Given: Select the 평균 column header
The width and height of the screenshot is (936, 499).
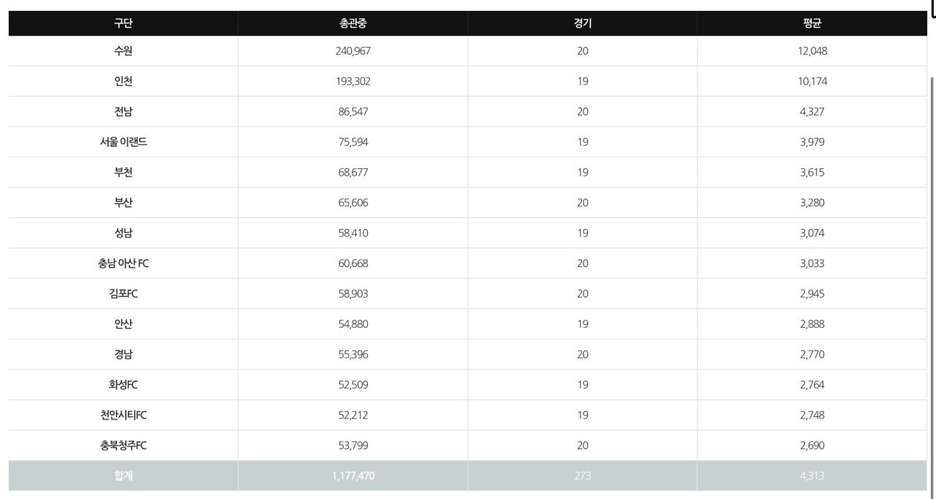Looking at the screenshot, I should [x=812, y=23].
